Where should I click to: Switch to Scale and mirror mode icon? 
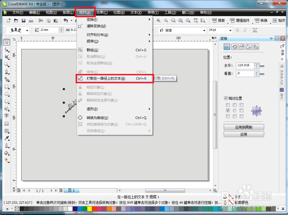(241, 47)
